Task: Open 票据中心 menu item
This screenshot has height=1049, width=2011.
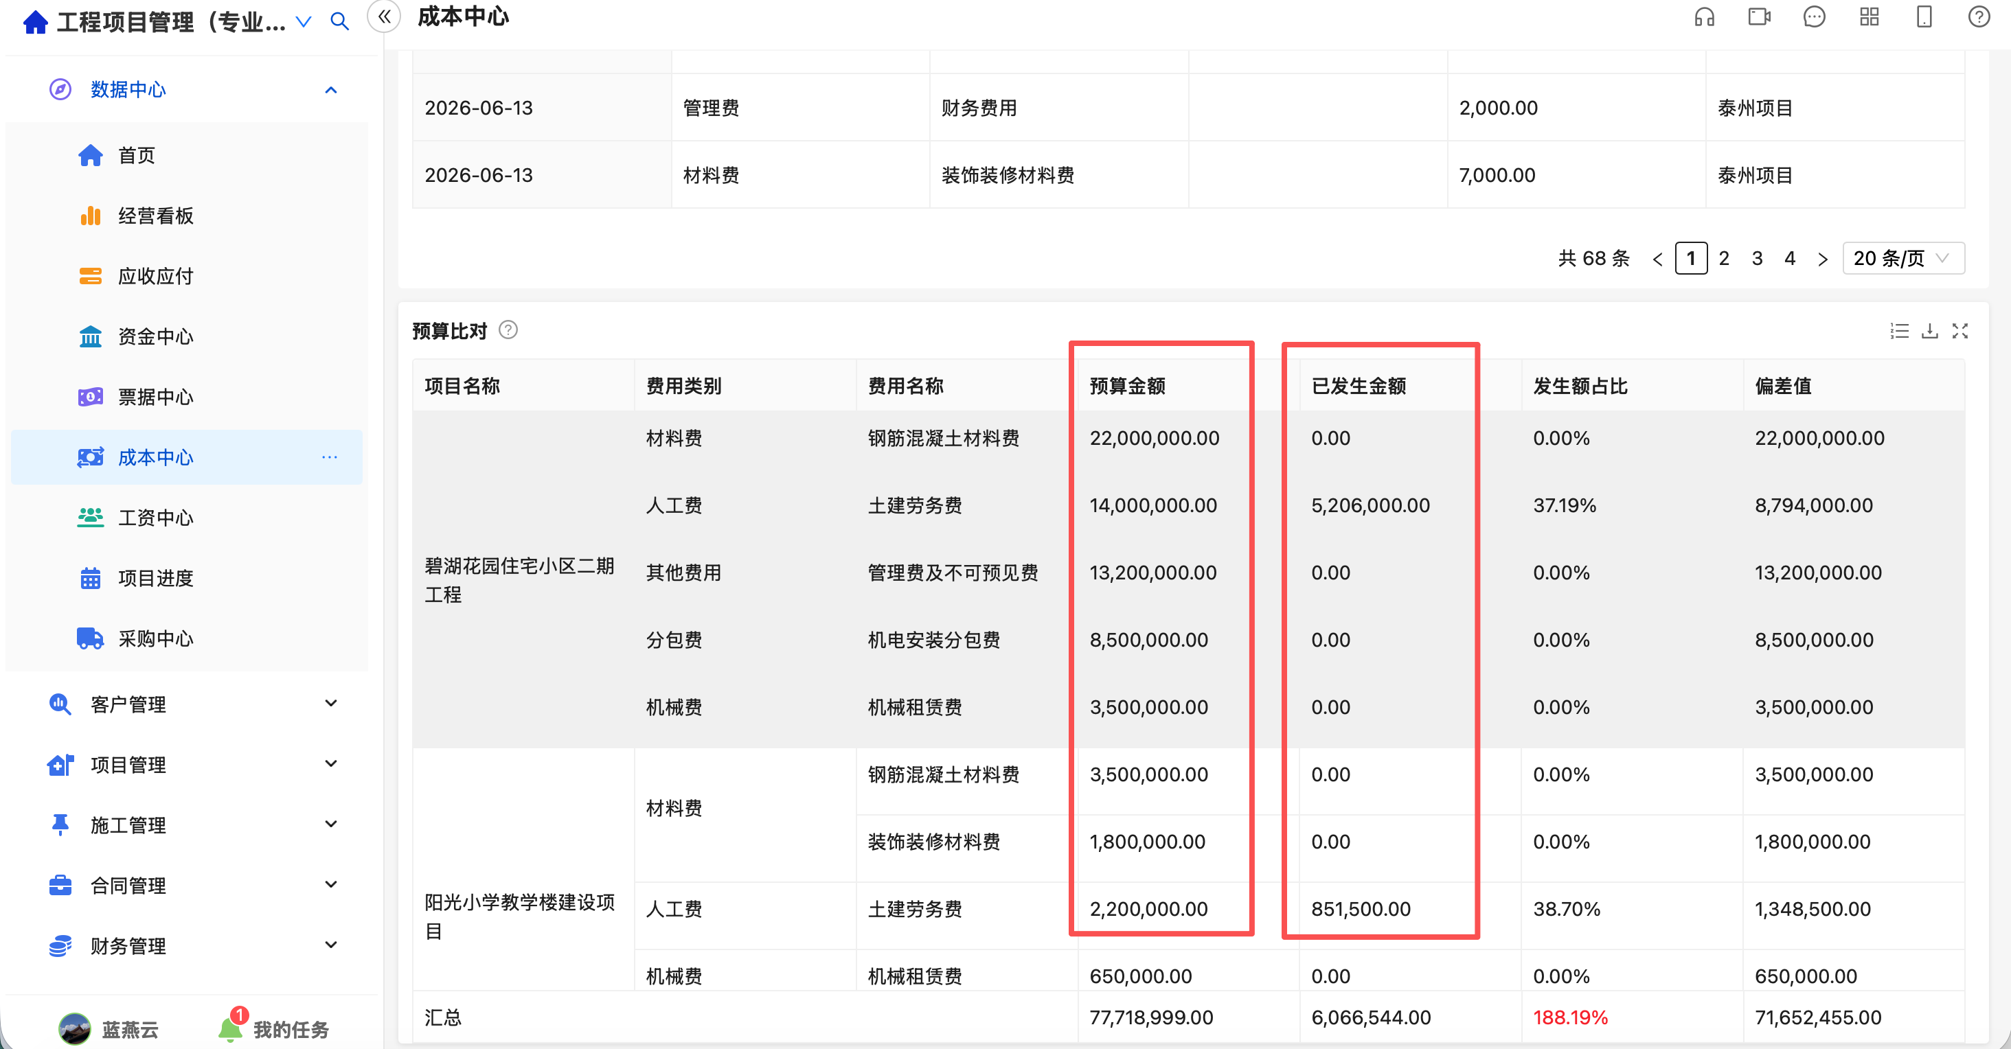Action: click(187, 397)
